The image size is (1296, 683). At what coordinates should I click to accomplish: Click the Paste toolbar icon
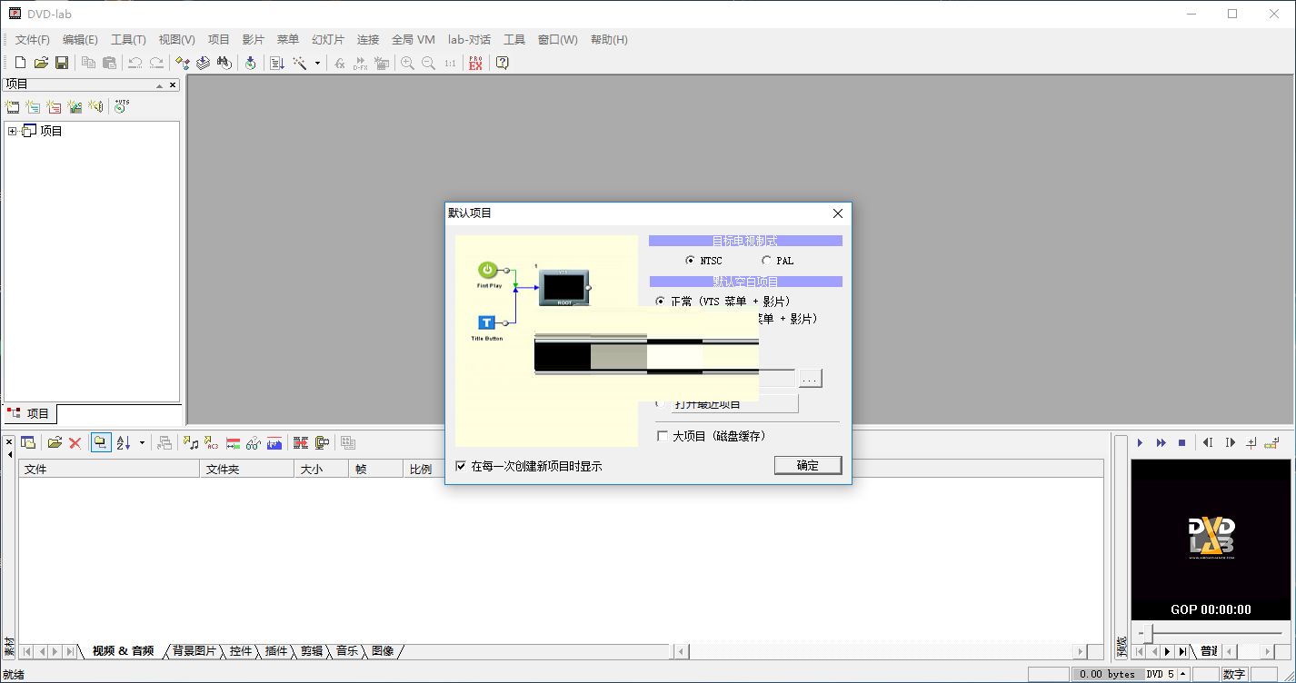(x=109, y=63)
